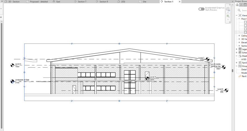
Task: Click the crop region left side handle
Action: [24, 72]
